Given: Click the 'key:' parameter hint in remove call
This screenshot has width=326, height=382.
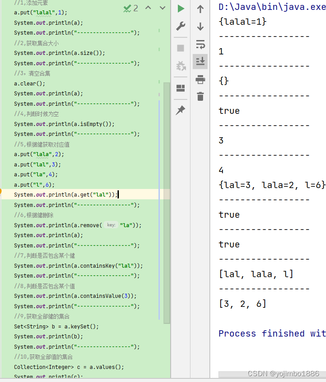Looking at the screenshot, I should pos(111,225).
